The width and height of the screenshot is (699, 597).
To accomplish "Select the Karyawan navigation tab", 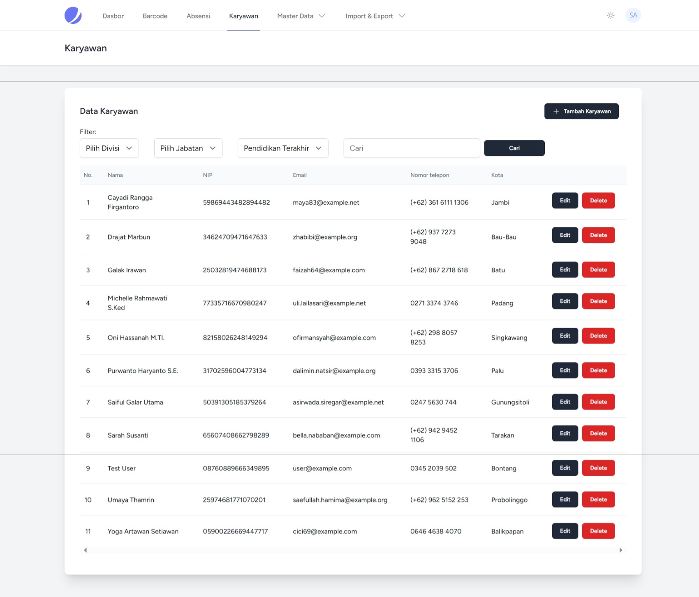I will point(243,16).
